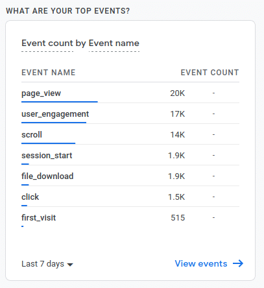Click the 20K count for page_view
The width and height of the screenshot is (264, 288).
(178, 93)
